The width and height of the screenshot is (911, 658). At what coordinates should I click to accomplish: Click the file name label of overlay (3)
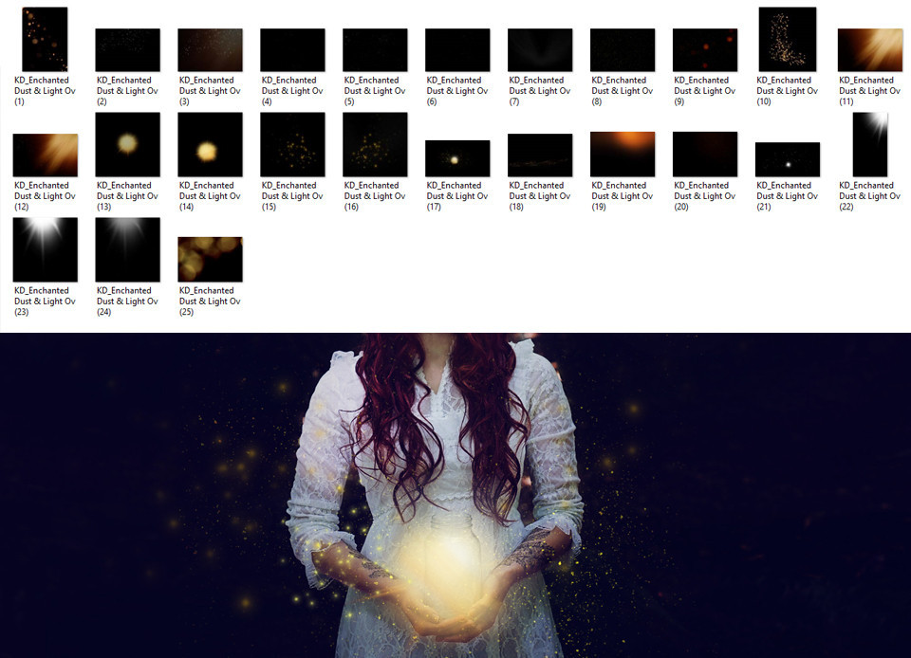pyautogui.click(x=210, y=91)
